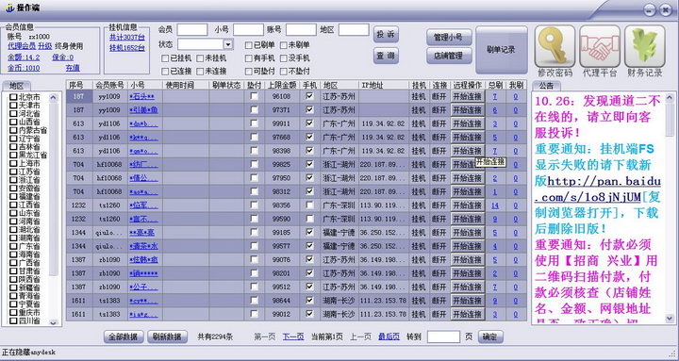
Task: Select the 公告 tab
Action: 546,86
